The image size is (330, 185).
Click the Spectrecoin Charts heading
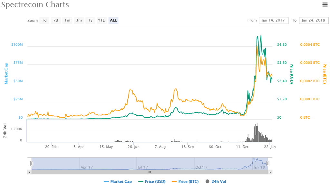(x=35, y=5)
